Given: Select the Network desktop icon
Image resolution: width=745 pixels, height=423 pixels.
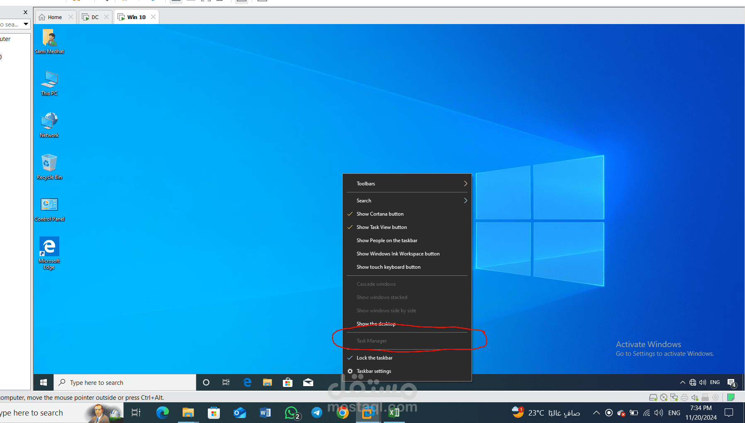Looking at the screenshot, I should pos(49,125).
